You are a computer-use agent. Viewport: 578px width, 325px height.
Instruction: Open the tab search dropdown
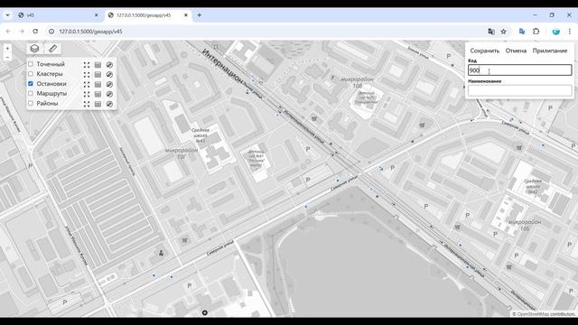(7, 15)
